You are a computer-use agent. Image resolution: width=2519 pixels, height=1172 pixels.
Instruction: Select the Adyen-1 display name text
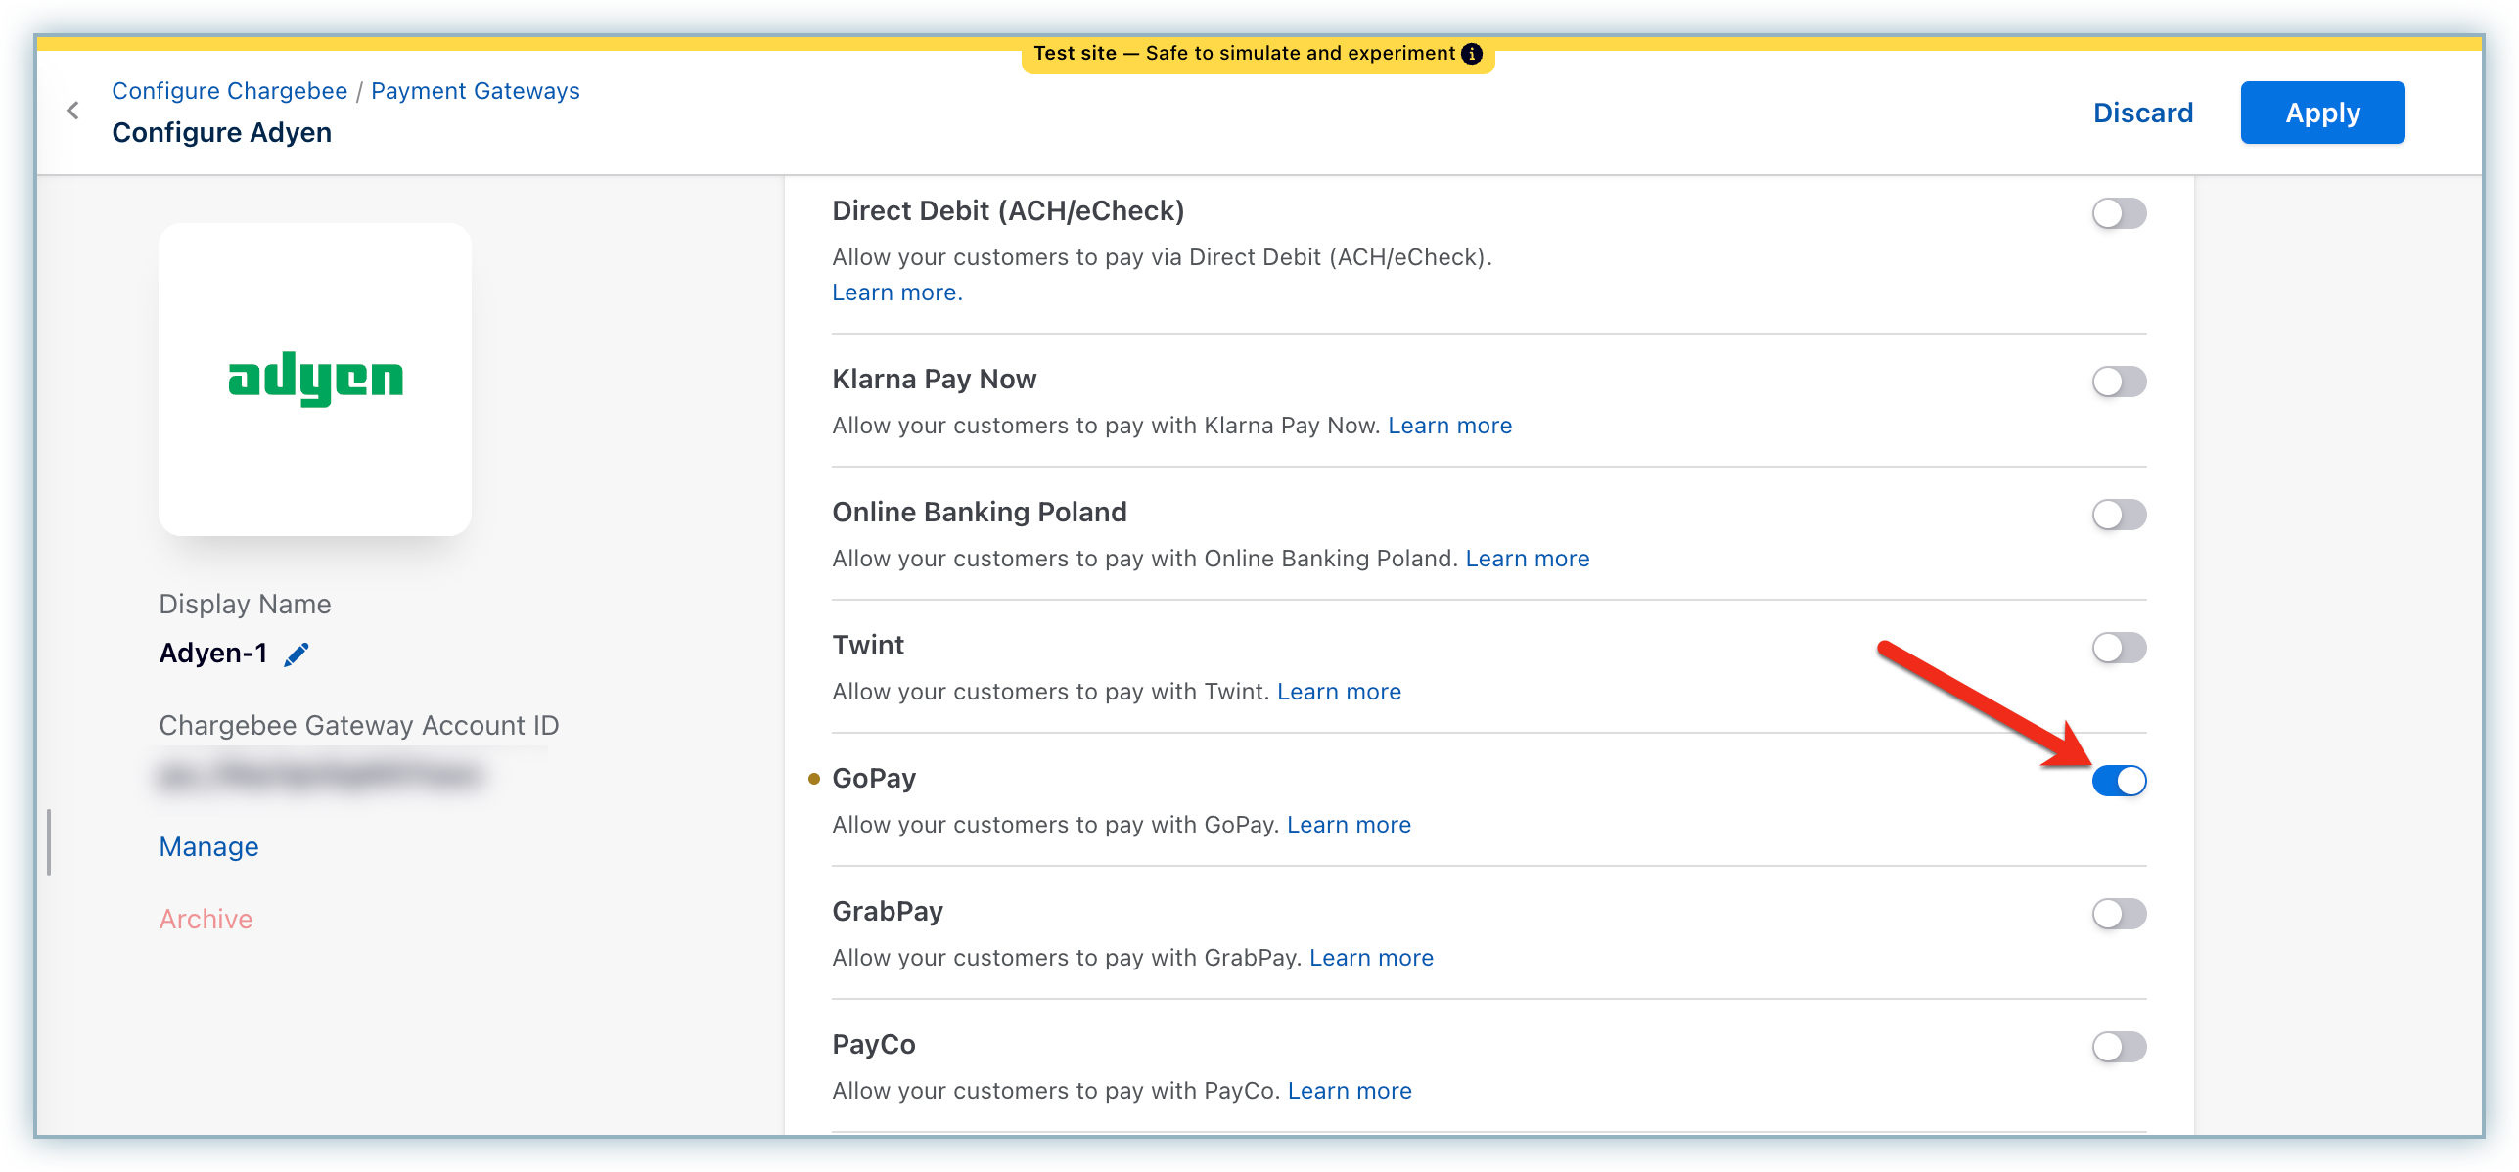coord(213,654)
